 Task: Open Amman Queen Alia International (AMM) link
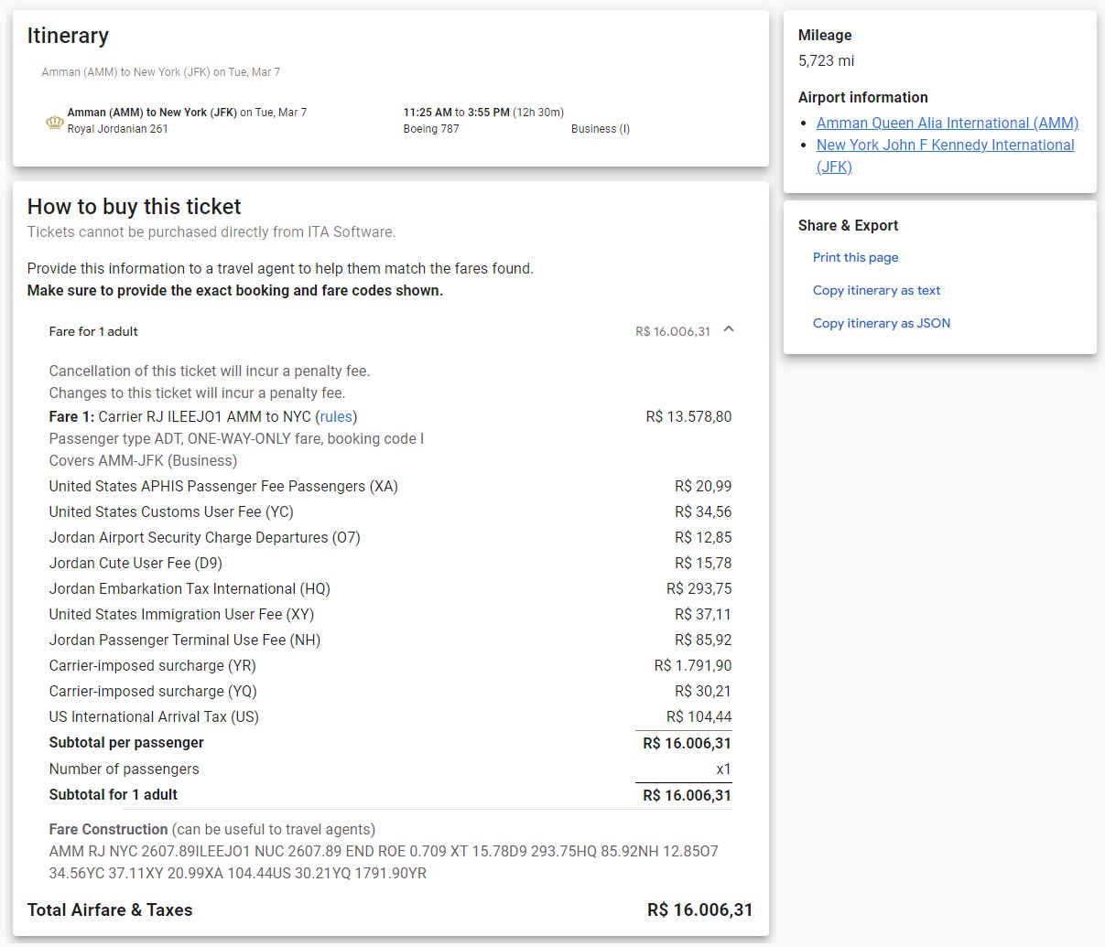pos(948,123)
